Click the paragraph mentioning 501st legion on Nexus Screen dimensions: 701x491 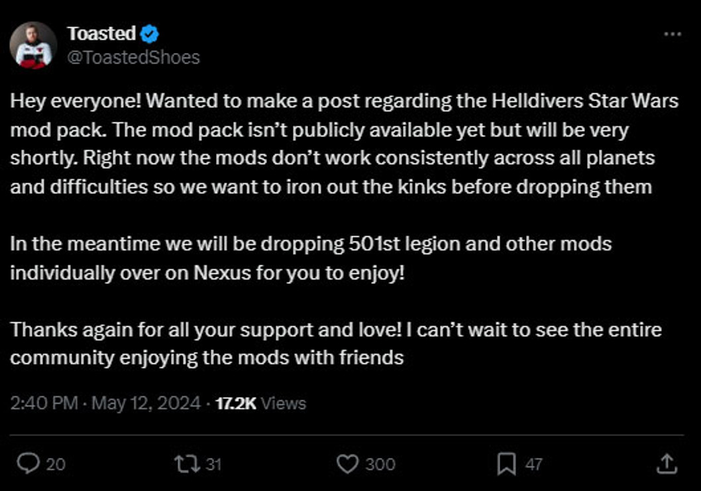pos(311,259)
